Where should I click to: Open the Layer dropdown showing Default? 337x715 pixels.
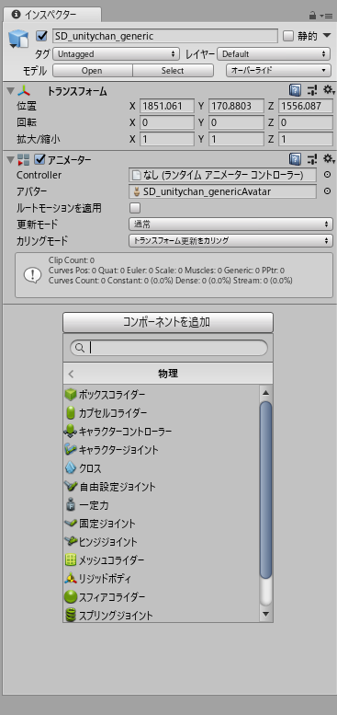(274, 54)
